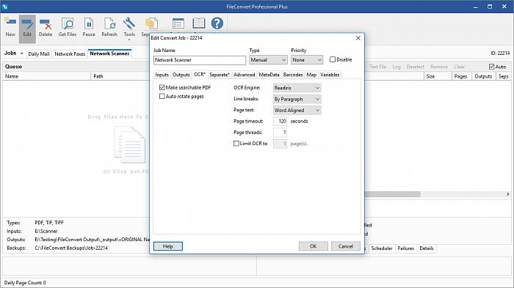The image size is (514, 288).
Task: Open the Barcodes tab
Action: point(293,75)
